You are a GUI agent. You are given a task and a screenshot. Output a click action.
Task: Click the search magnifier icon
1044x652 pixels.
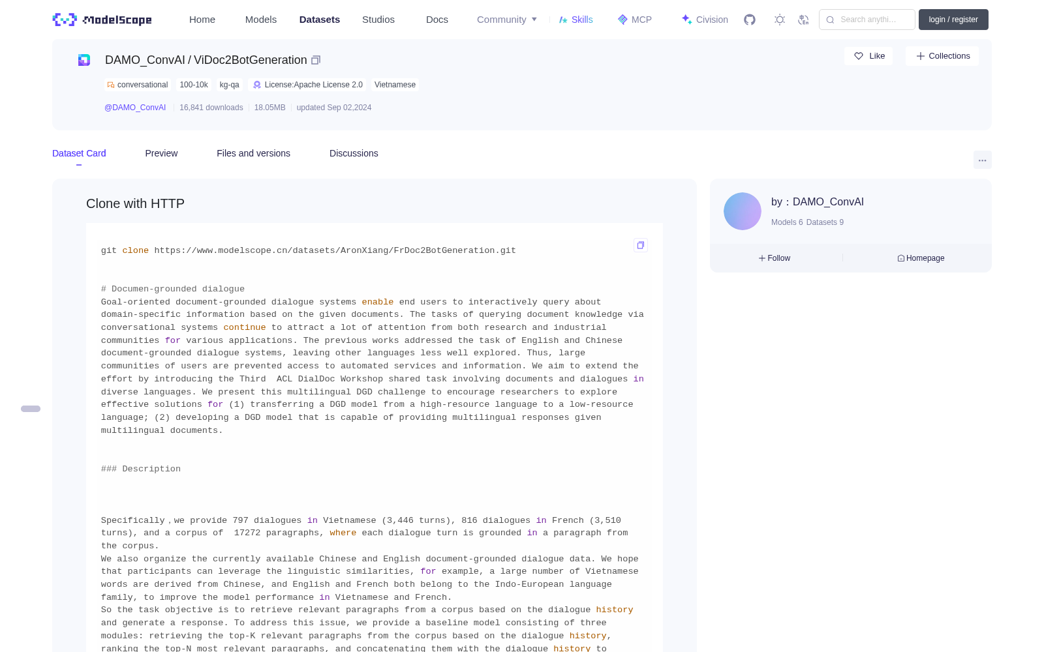(x=830, y=20)
